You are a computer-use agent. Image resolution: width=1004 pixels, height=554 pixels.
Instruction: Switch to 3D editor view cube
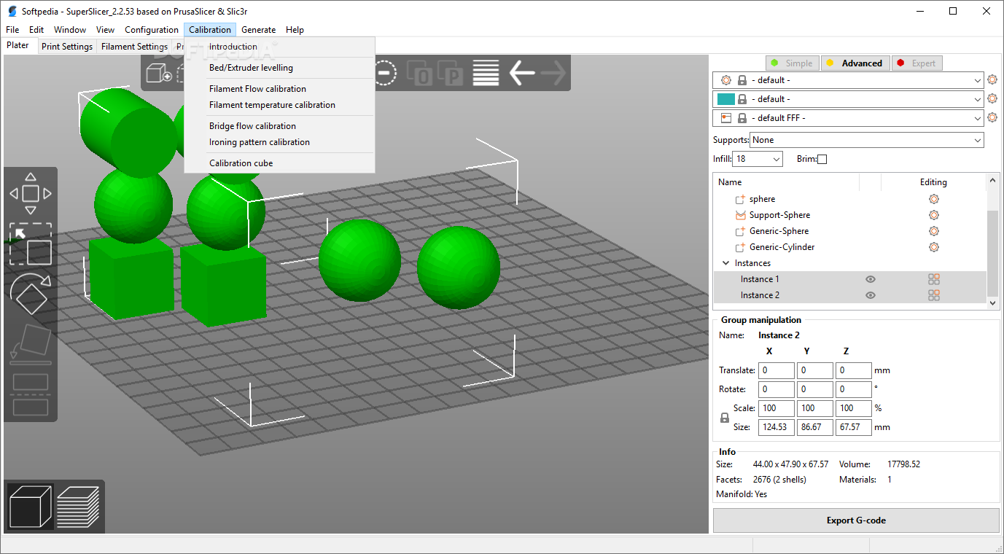[30, 507]
